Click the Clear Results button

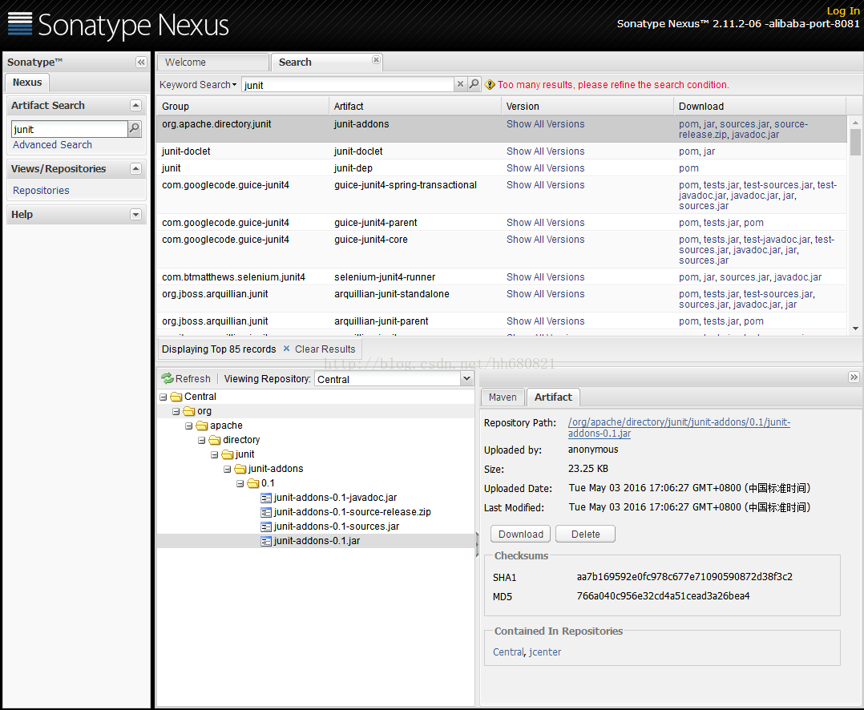click(320, 349)
